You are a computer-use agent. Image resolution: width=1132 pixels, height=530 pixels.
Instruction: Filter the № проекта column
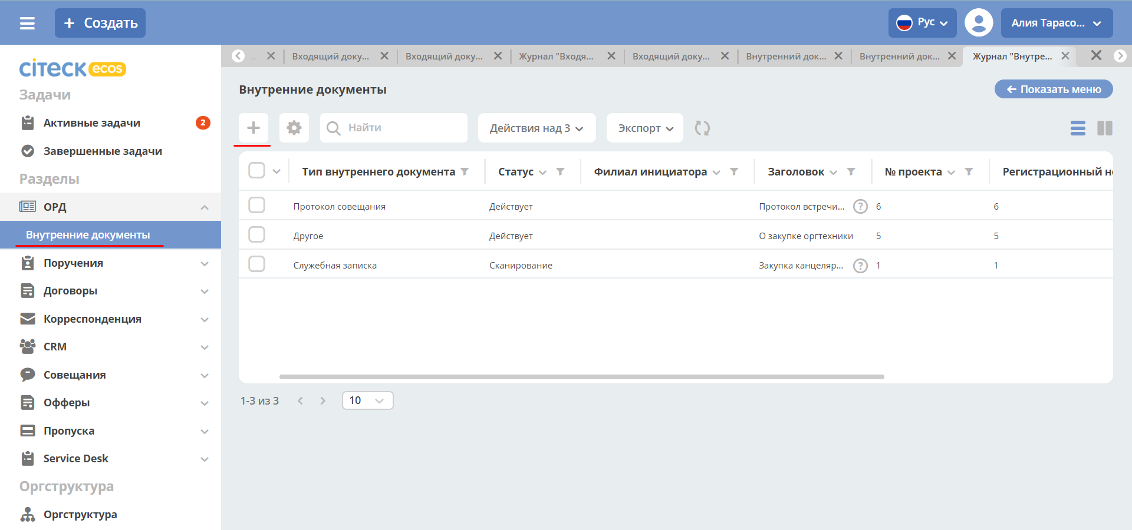click(969, 171)
